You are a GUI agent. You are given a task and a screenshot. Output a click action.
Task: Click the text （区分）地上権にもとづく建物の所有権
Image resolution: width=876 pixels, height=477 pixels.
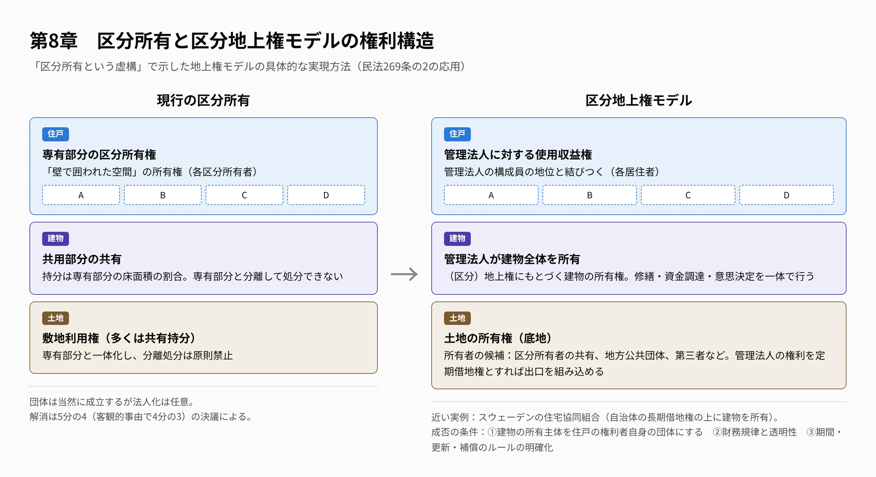click(x=536, y=276)
